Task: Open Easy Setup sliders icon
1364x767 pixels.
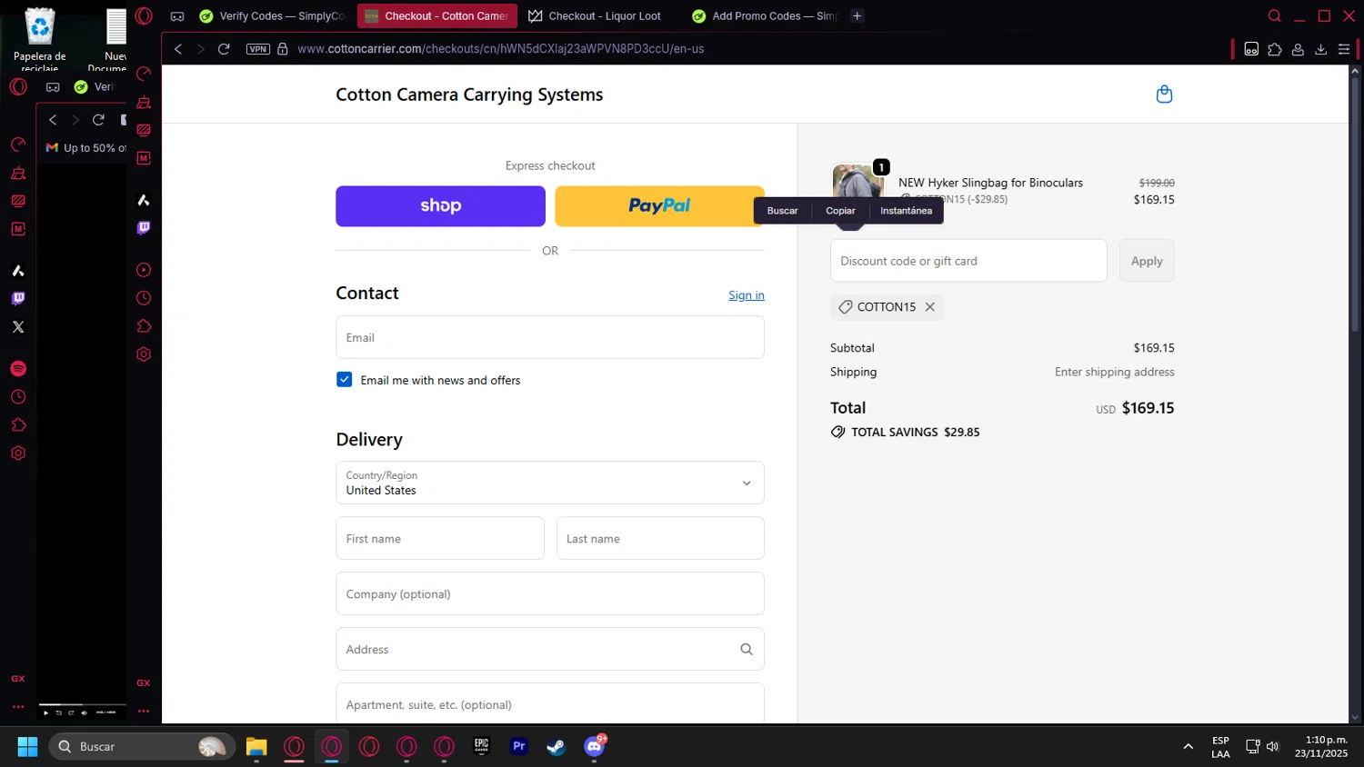Action: (1344, 49)
